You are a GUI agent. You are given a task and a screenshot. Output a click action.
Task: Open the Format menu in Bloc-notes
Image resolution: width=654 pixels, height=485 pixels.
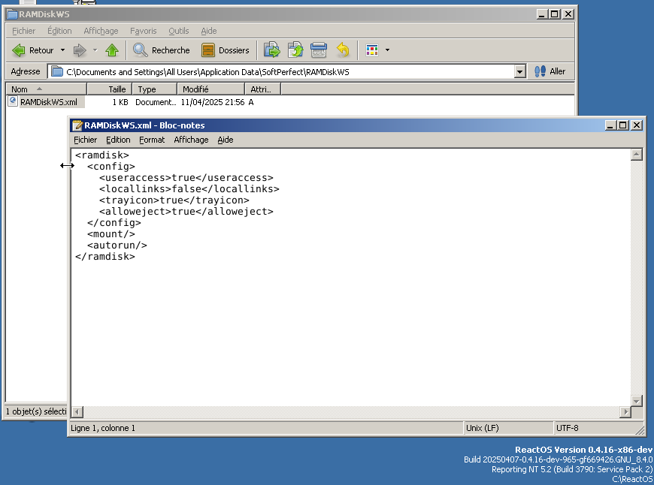pos(152,140)
